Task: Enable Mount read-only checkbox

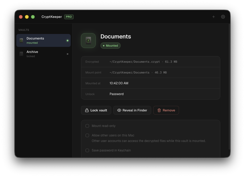Action: (87, 126)
